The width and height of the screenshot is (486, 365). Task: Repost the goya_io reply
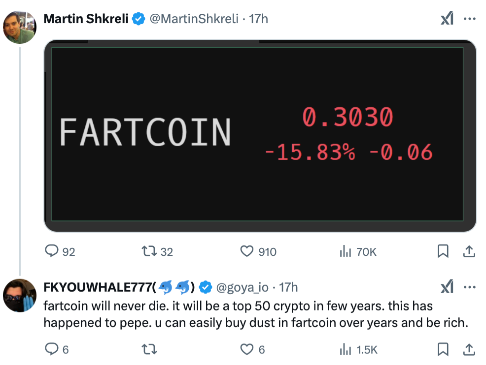pos(149,349)
